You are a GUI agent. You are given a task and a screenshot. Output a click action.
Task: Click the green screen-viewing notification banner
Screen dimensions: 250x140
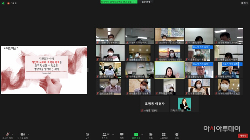(x=119, y=2)
